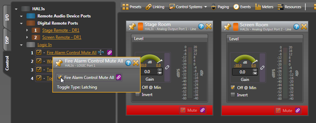
Task: Expand Stage Remote - DR1 tree node
Action: pos(28,30)
